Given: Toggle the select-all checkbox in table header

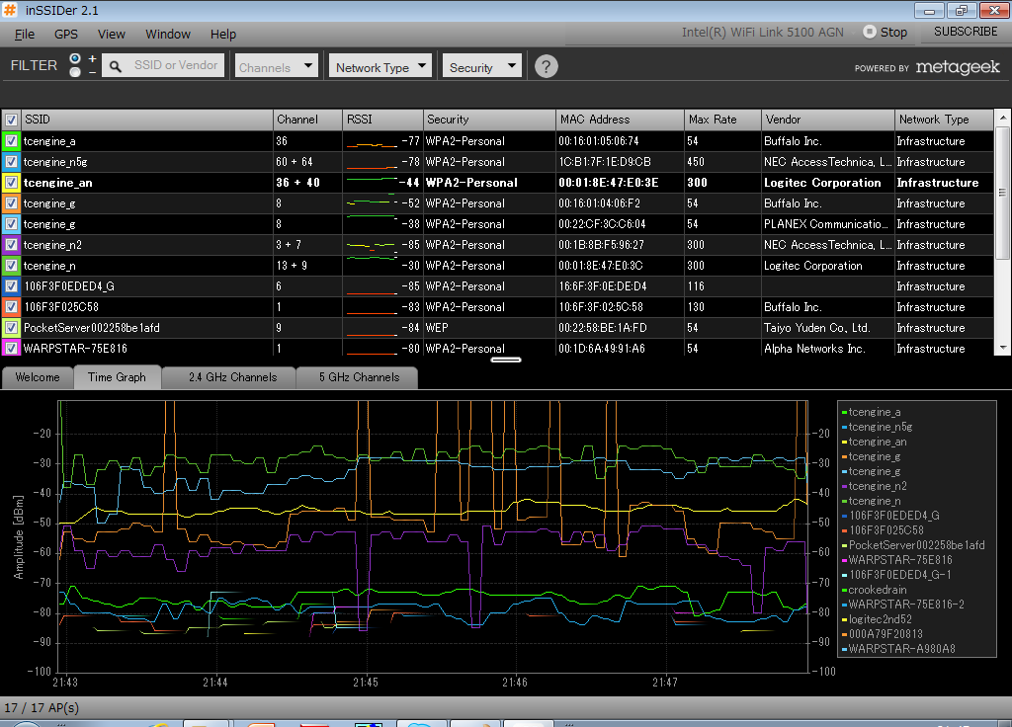Looking at the screenshot, I should (x=11, y=120).
